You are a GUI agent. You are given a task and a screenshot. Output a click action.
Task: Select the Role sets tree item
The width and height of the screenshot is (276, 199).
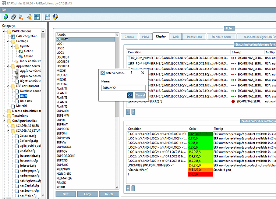coord(26,101)
